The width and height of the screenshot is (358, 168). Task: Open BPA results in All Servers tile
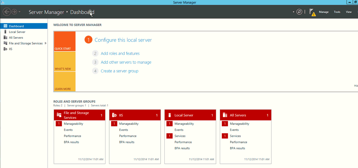pyautogui.click(x=237, y=148)
